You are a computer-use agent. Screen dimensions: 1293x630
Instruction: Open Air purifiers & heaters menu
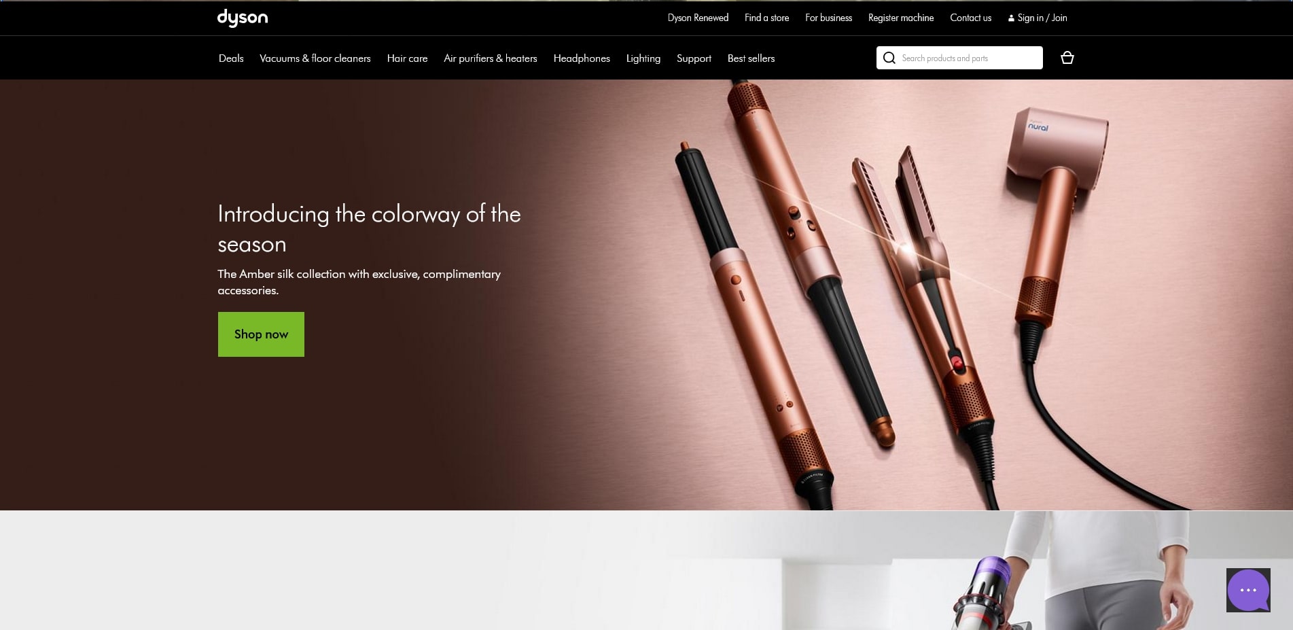pyautogui.click(x=491, y=58)
